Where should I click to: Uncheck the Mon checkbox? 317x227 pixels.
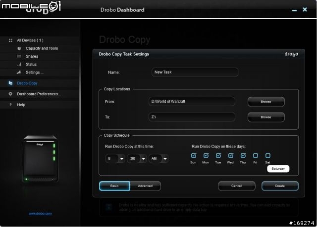[x=206, y=155]
